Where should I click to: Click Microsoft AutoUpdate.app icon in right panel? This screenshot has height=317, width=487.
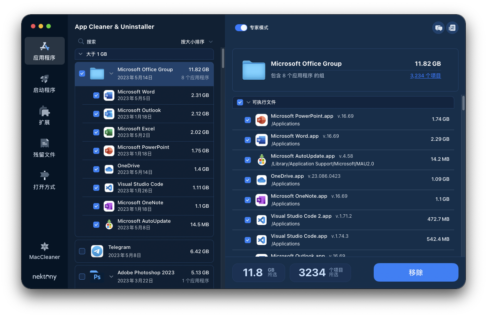(x=262, y=160)
